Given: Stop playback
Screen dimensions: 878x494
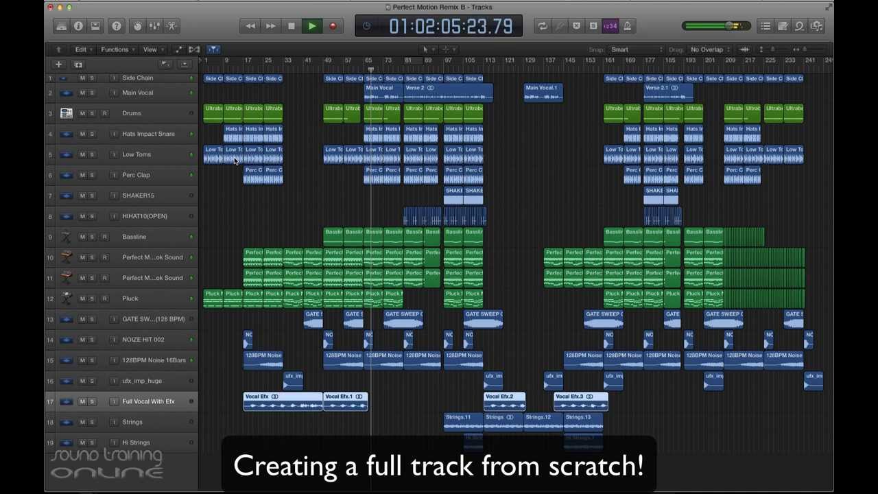Looking at the screenshot, I should point(292,26).
